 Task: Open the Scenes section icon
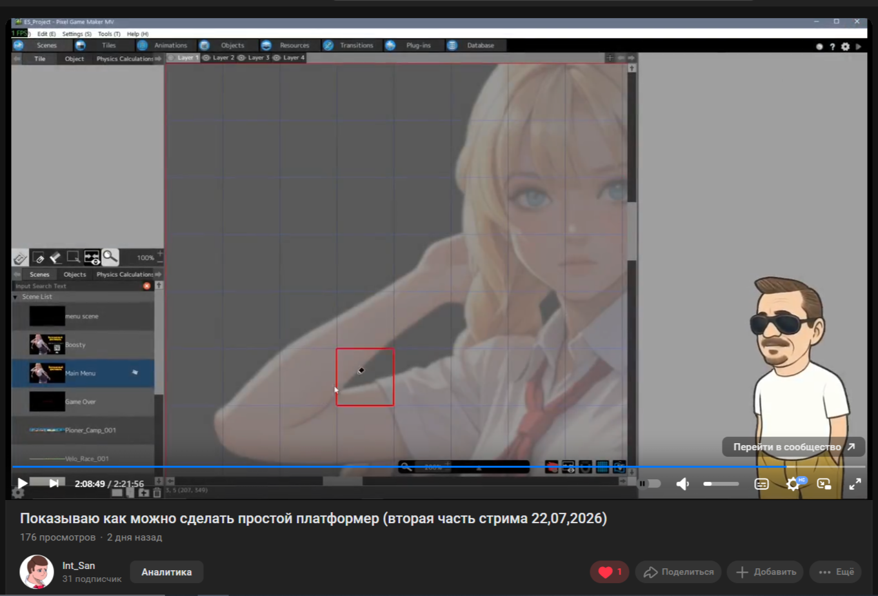[x=18, y=45]
